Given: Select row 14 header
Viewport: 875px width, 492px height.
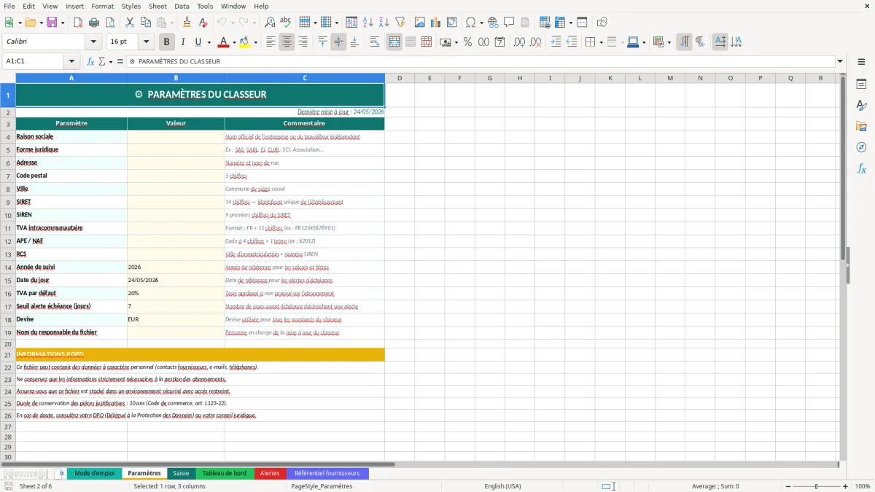Looking at the screenshot, I should (x=8, y=267).
